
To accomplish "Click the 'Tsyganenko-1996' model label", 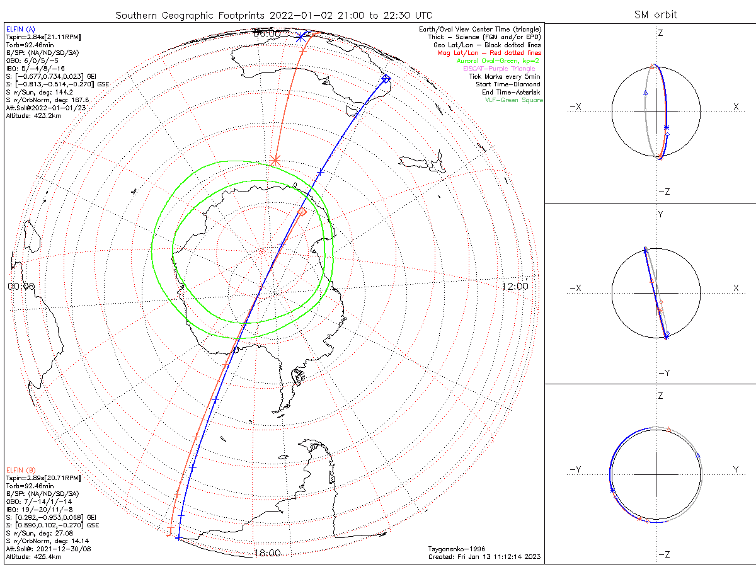I will (x=455, y=549).
